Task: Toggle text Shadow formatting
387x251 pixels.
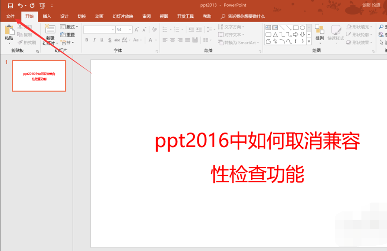Action: 110,40
